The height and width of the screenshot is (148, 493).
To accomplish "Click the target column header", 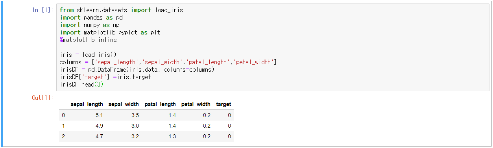I will click(223, 105).
